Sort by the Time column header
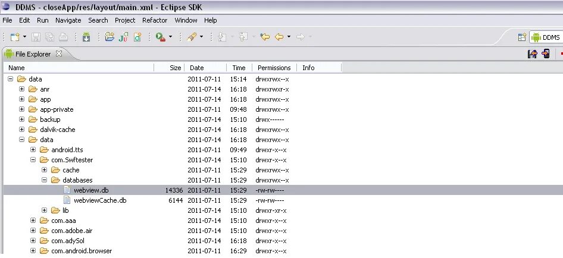 (239, 68)
